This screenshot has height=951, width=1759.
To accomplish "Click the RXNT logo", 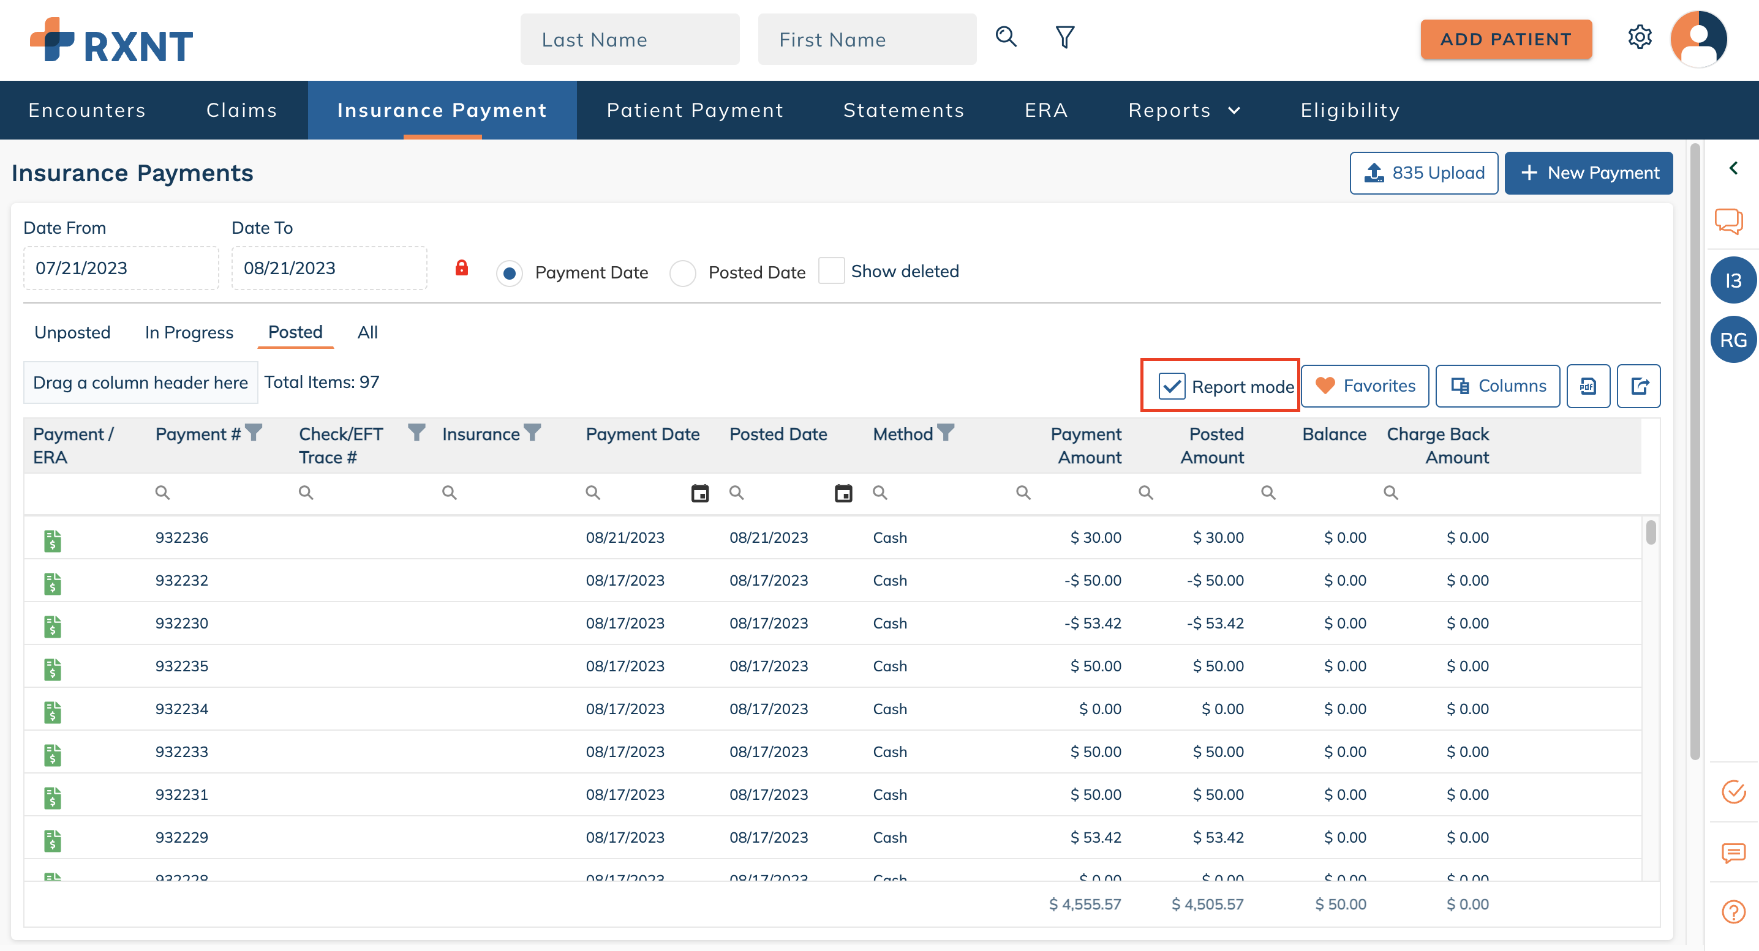I will click(x=111, y=40).
